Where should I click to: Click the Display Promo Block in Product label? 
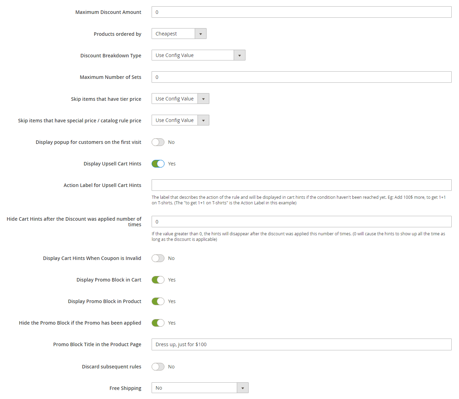[x=105, y=301]
